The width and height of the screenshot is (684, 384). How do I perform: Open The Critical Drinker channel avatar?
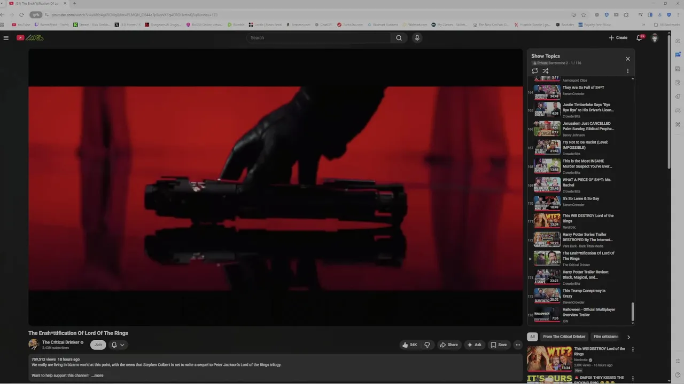[x=34, y=345]
